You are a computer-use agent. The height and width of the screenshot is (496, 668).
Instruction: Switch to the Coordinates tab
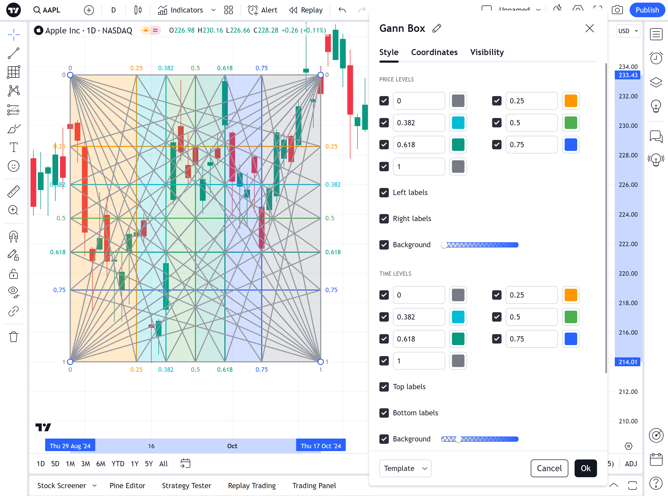click(434, 52)
